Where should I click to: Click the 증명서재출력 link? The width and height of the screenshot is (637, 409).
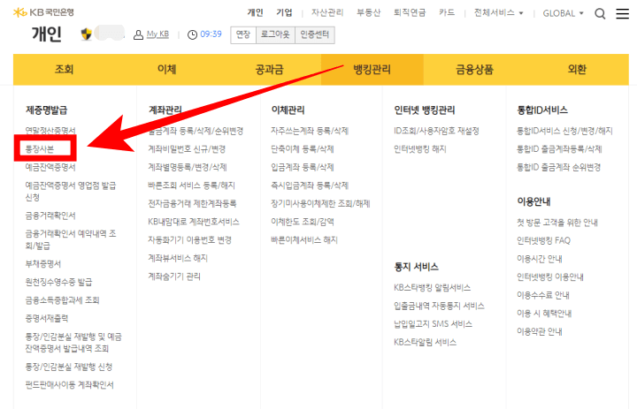47,319
